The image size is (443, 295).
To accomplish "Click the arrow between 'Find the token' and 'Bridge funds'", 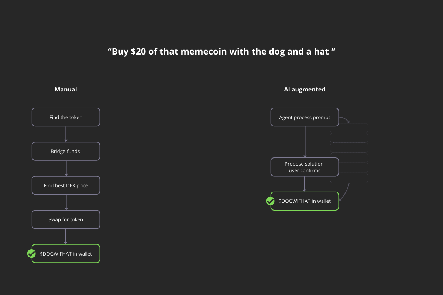I will tap(66, 134).
